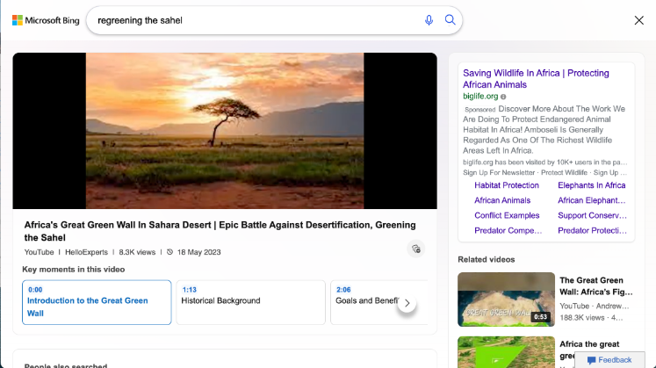Open the Africa the great green related thumbnail
The width and height of the screenshot is (656, 368).
click(506, 352)
